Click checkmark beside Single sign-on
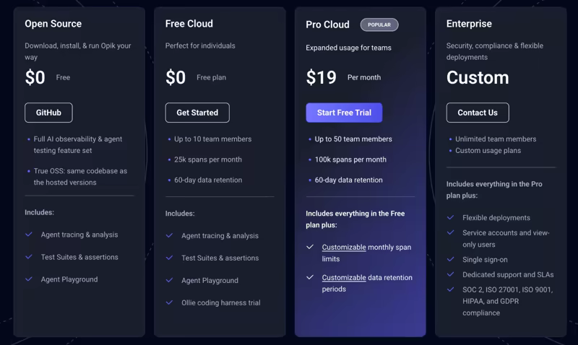This screenshot has height=345, width=578. click(x=450, y=259)
